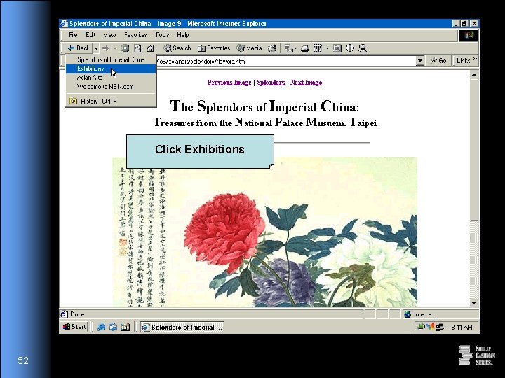Click the Edit page toolbar icon
This screenshot has width=505, height=378.
click(x=318, y=48)
